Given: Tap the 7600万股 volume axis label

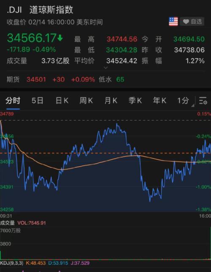Looking at the screenshot, I should (x=10, y=231).
